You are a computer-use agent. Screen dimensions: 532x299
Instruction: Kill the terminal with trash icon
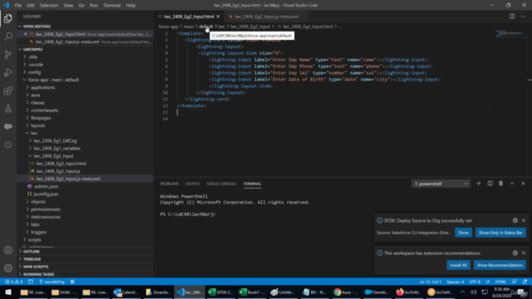point(500,184)
